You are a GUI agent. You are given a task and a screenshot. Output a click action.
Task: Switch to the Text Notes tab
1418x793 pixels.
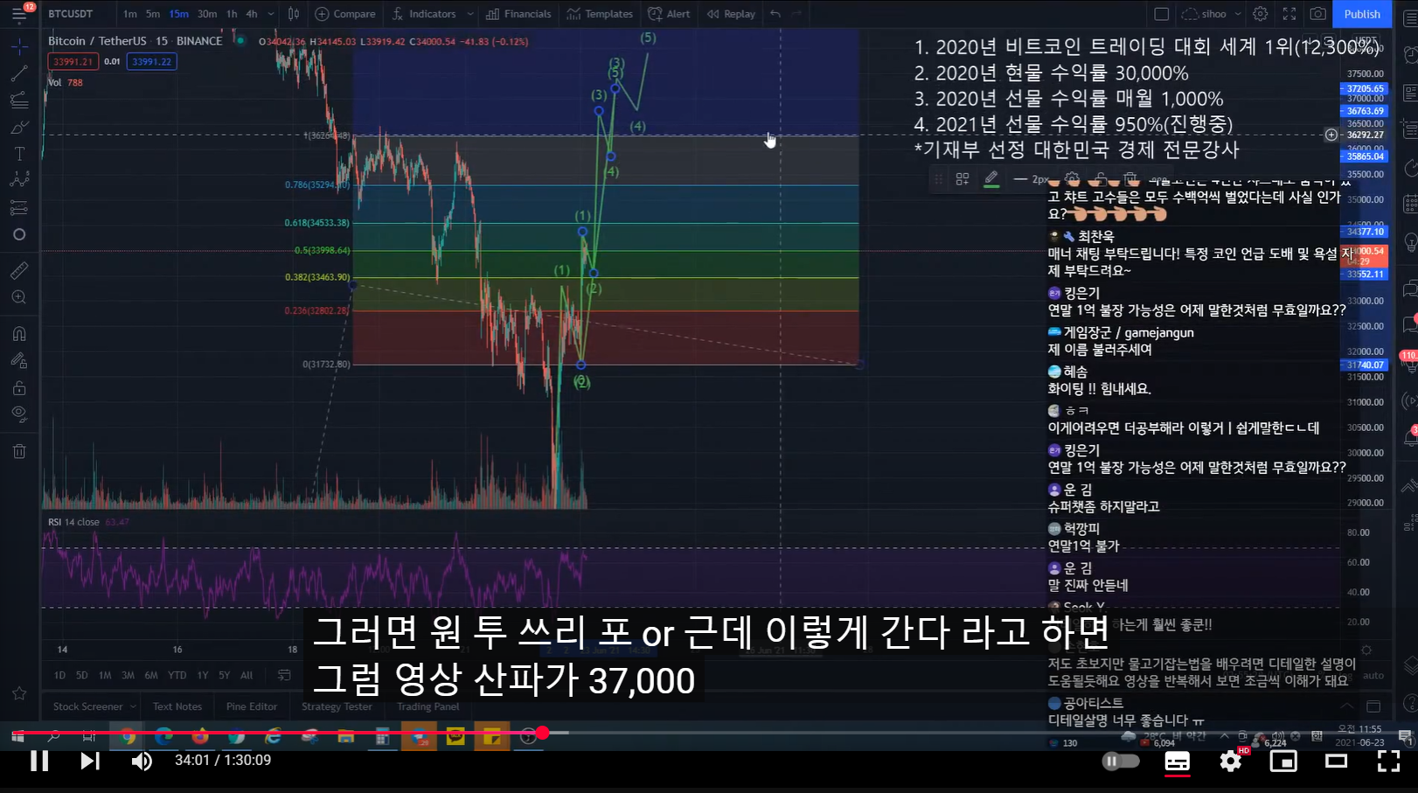177,706
